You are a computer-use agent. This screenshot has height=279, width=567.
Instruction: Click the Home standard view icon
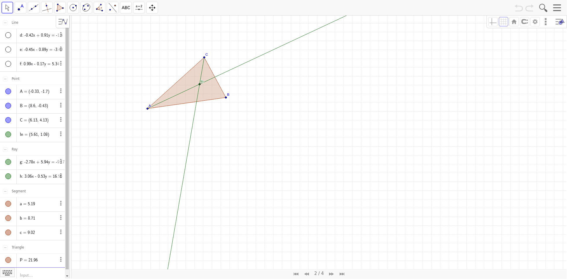tap(514, 22)
